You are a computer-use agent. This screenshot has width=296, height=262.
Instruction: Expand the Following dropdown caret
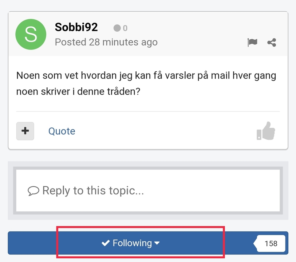(157, 243)
